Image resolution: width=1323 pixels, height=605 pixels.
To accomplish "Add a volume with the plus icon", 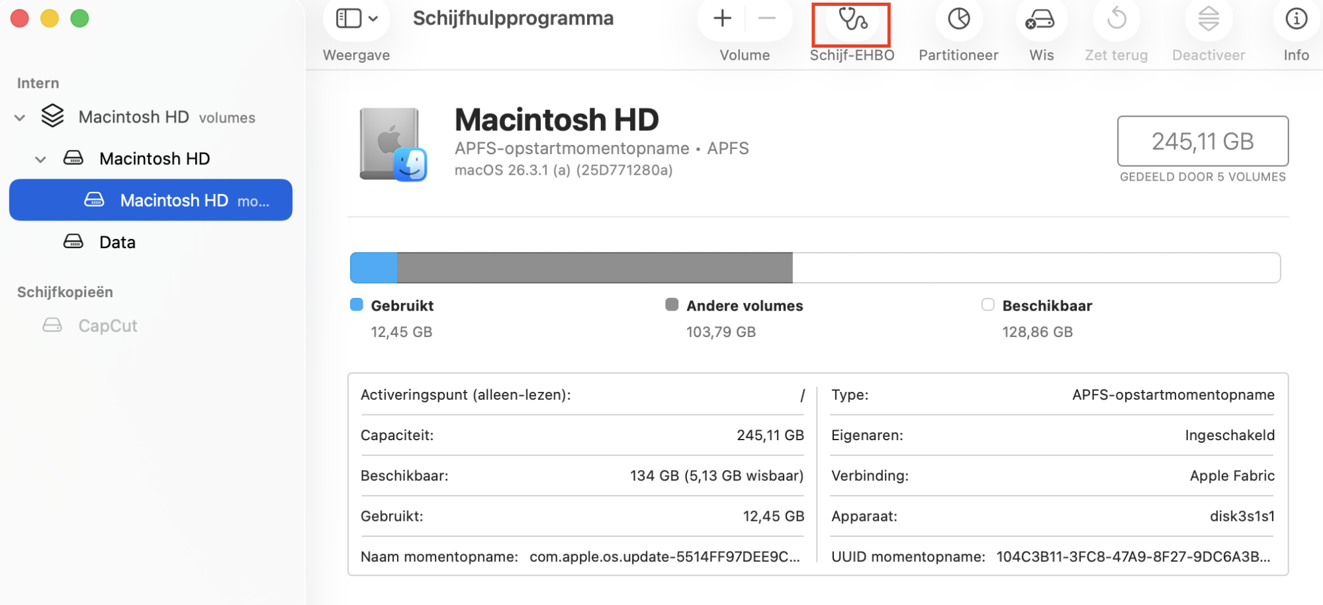I will (x=721, y=19).
